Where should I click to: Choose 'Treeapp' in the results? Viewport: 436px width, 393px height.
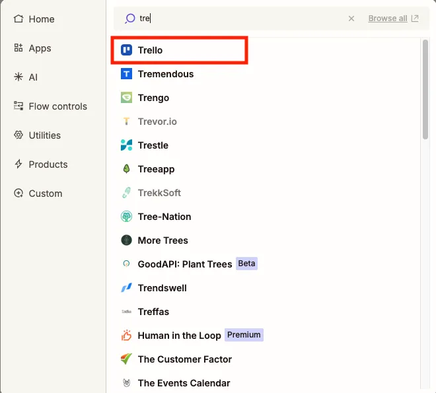click(x=157, y=169)
